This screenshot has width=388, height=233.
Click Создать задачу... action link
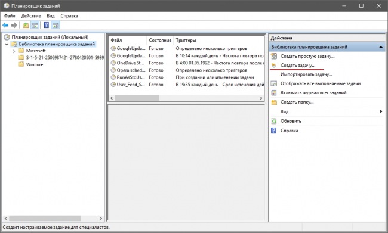[x=298, y=65]
